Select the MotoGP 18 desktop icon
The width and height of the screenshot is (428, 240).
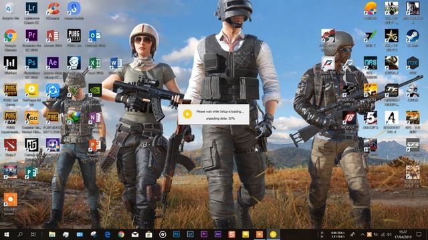pos(349,117)
